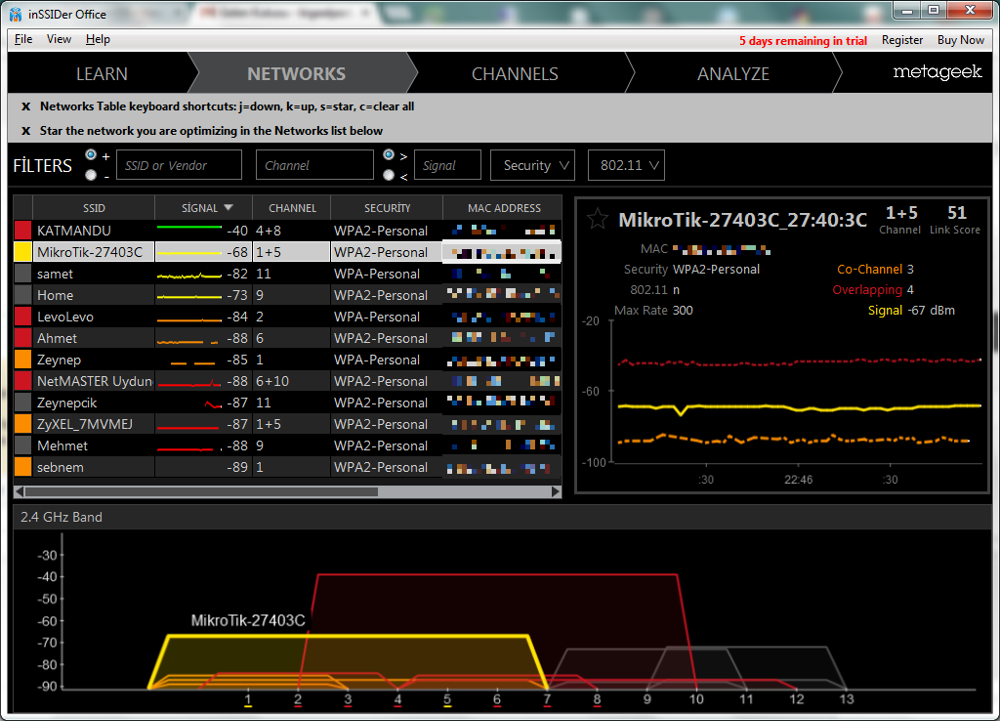Select the exclude (-) filter radio button
Viewport: 1000px width, 721px height.
point(91,175)
